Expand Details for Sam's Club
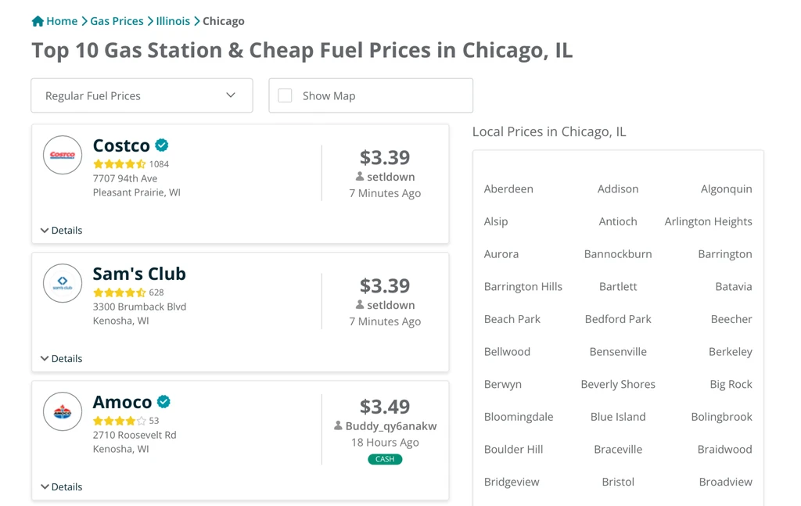801x506 pixels. (61, 358)
